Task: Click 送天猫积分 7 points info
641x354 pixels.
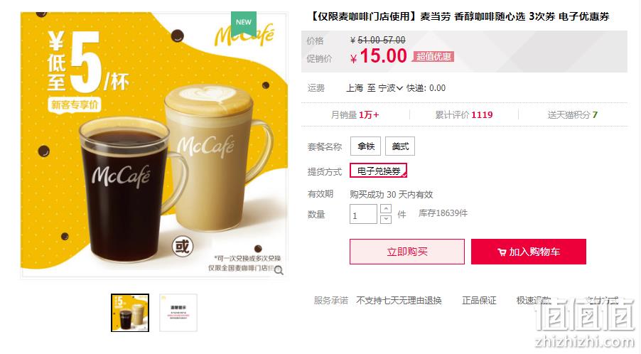Action: point(572,115)
